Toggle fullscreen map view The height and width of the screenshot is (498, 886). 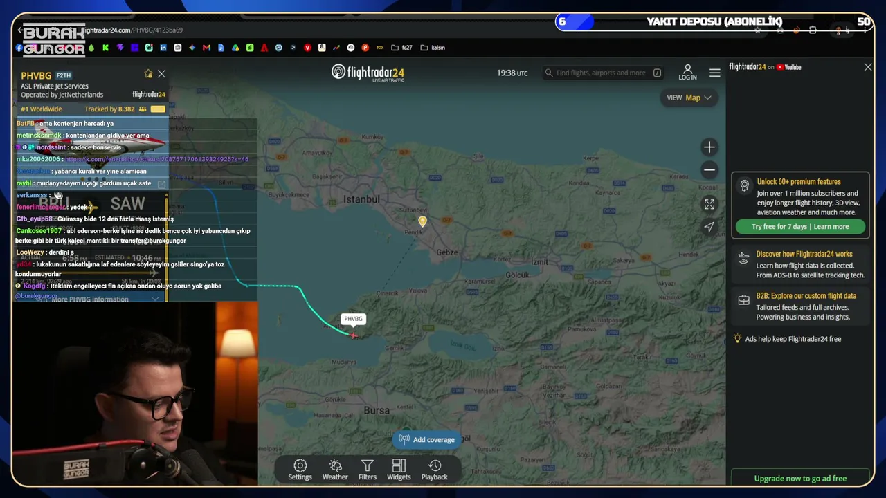coord(709,204)
